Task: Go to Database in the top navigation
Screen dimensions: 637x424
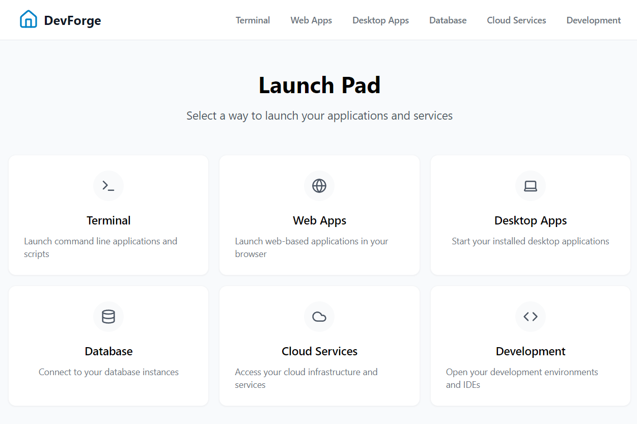Action: click(x=448, y=20)
